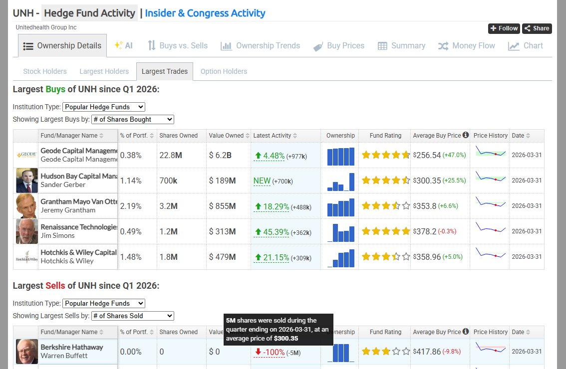Click Renaissance Technologies' ownership bar chart

pos(341,233)
